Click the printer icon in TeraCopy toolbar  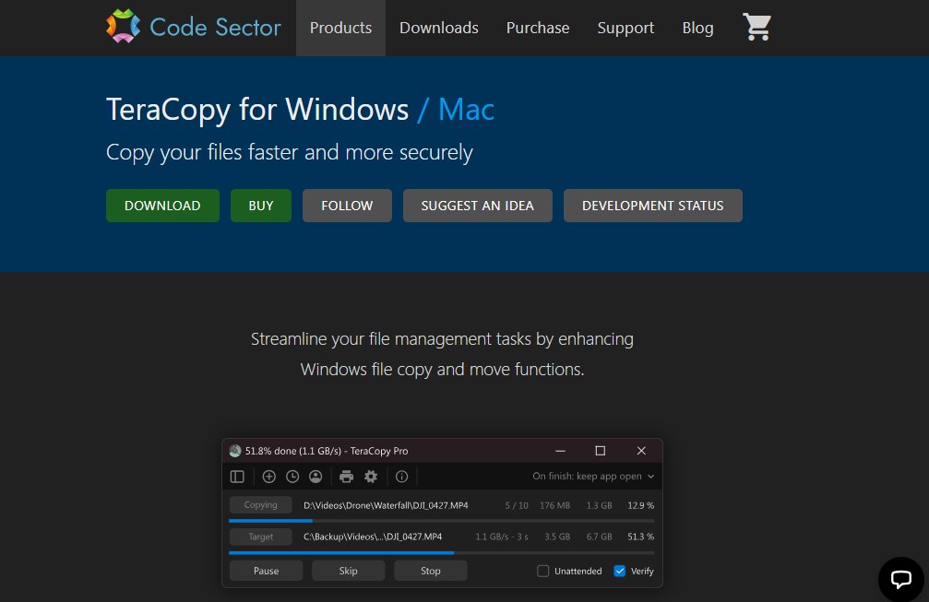coord(347,477)
